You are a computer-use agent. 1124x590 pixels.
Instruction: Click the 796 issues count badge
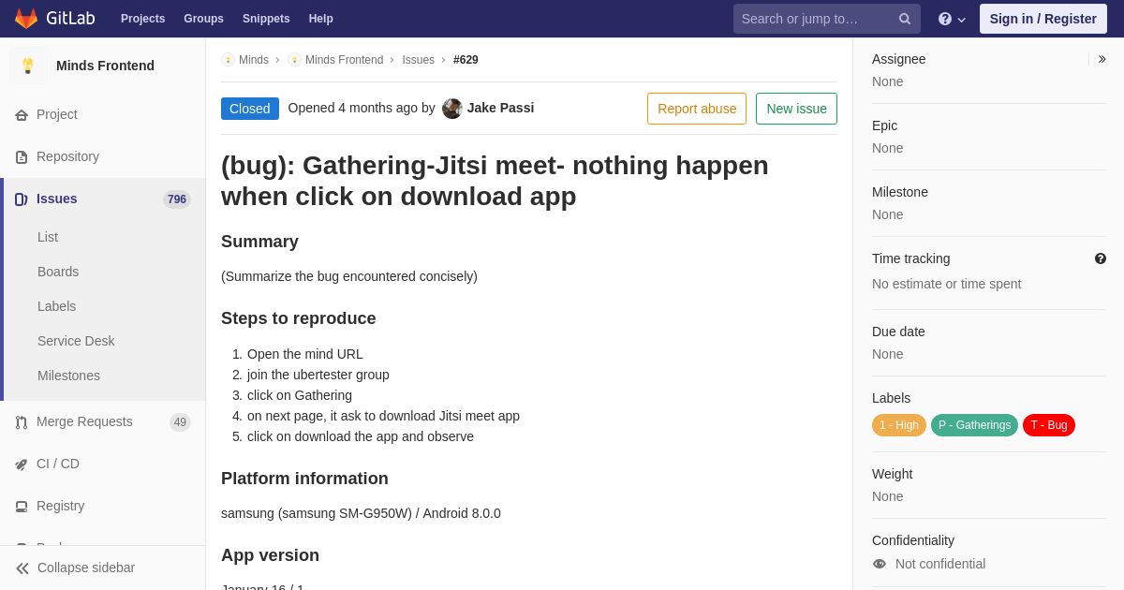point(177,199)
